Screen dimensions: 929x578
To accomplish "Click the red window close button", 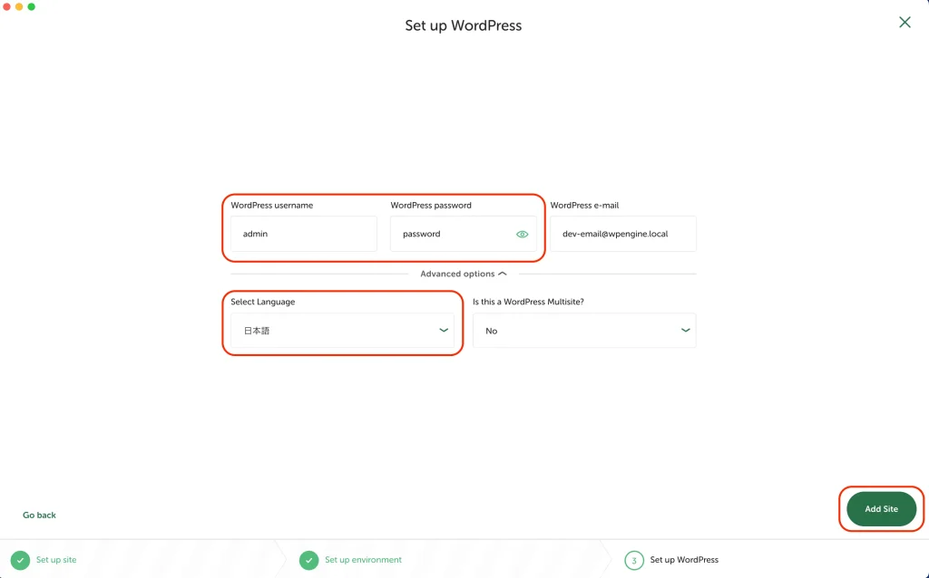I will pyautogui.click(x=6, y=6).
